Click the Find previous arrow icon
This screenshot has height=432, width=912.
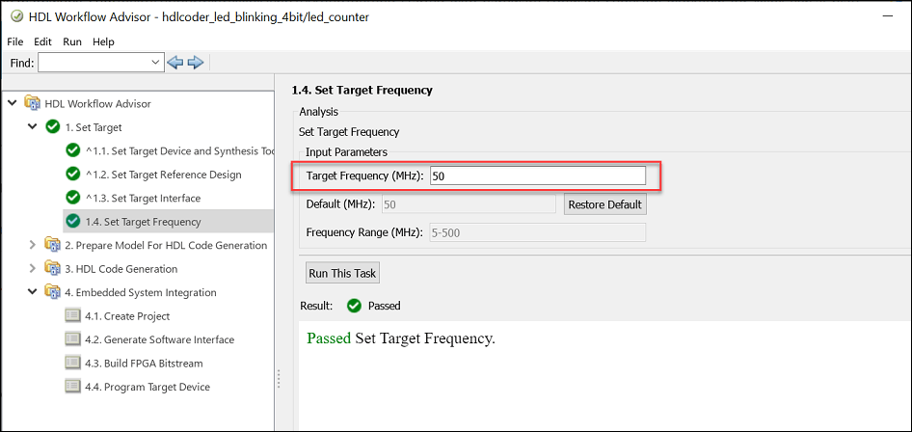coord(175,63)
